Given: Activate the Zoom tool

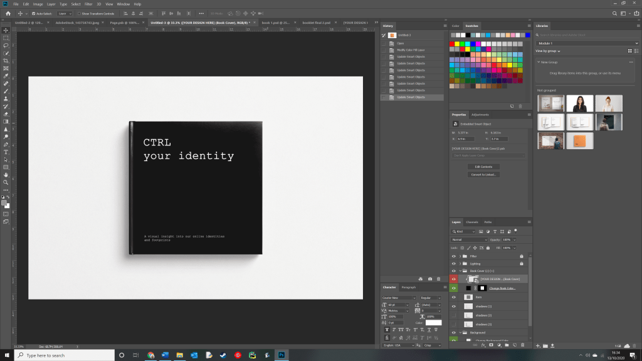Looking at the screenshot, I should click(x=6, y=182).
